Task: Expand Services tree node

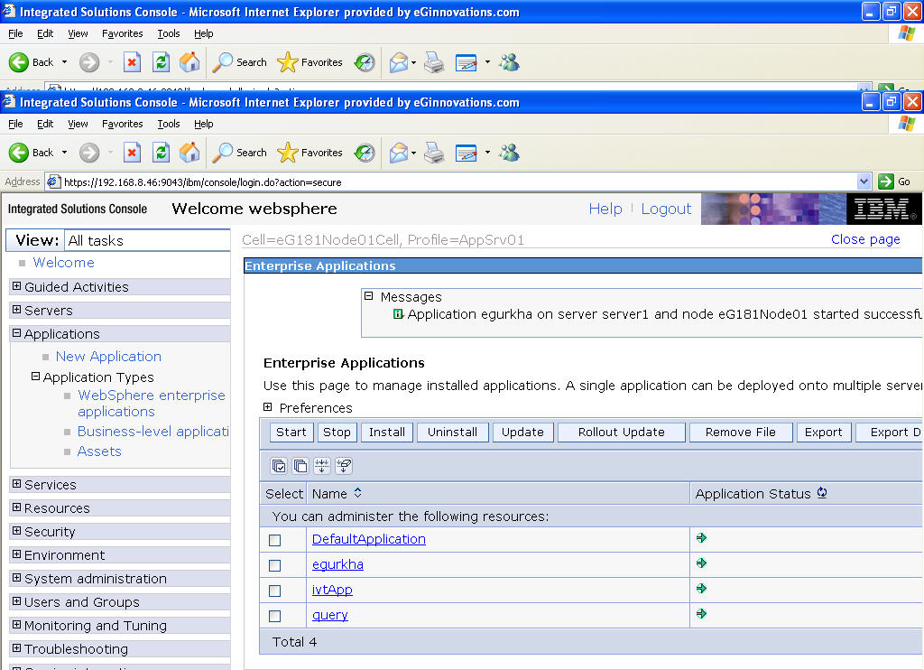Action: tap(16, 484)
